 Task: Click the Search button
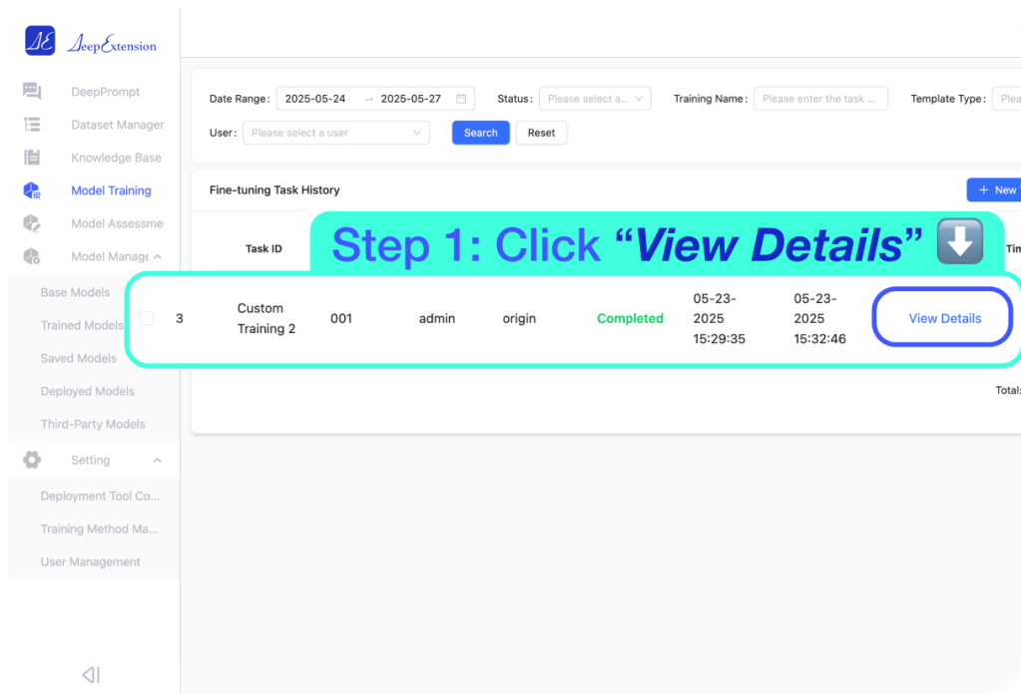click(480, 133)
